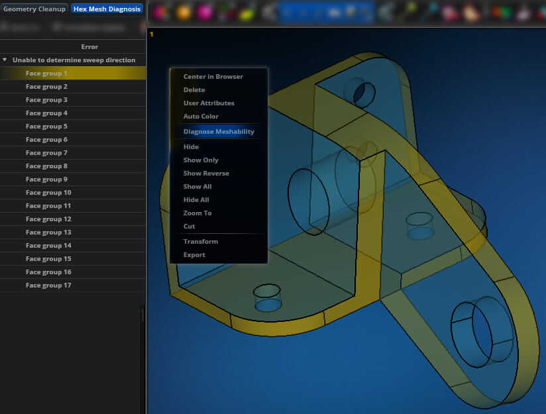546x414 pixels.
Task: Click Face group 17 list entry
Action: tap(48, 285)
